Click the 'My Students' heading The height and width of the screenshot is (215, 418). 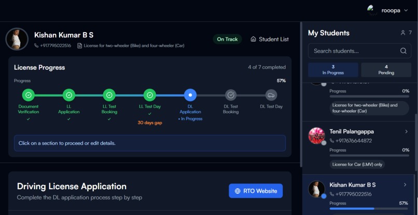[x=329, y=33]
